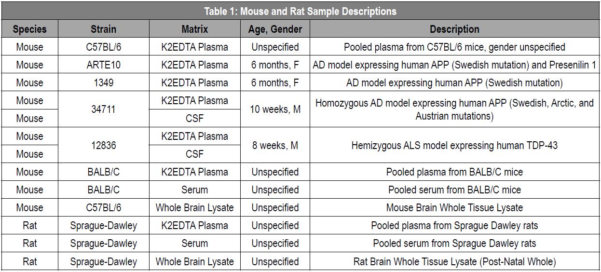
Task: Select the '8 weeks, M' age cell
Action: [275, 145]
